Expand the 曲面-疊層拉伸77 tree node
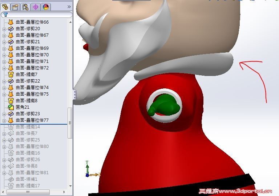279x196 pixels. coord(4,121)
